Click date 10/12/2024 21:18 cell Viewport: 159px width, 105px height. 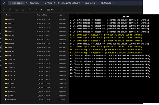pyautogui.click(x=43, y=64)
